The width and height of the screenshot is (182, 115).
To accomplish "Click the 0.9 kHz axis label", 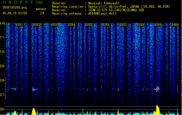I will [x=3, y=66].
